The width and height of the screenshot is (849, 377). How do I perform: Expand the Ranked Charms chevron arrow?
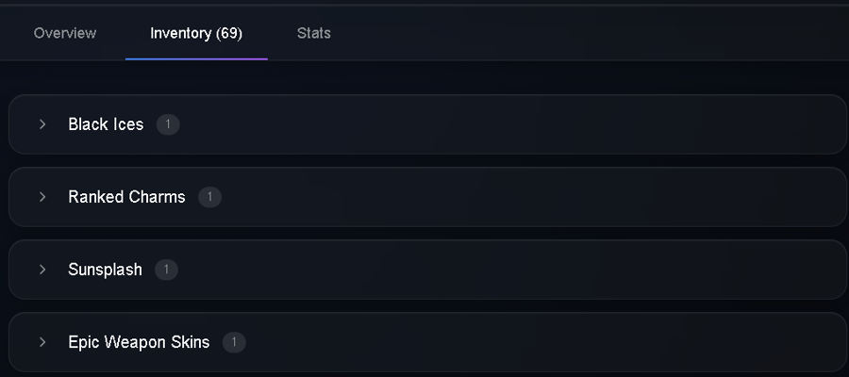coord(42,197)
